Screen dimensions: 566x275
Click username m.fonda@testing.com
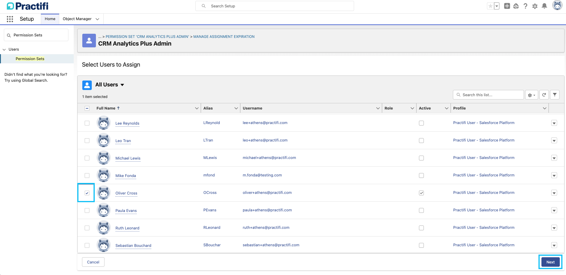click(x=262, y=175)
